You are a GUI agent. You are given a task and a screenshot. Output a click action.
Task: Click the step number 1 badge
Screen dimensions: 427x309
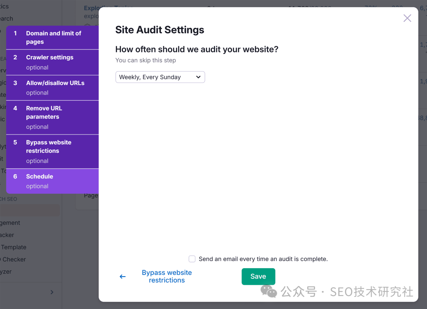click(x=15, y=33)
